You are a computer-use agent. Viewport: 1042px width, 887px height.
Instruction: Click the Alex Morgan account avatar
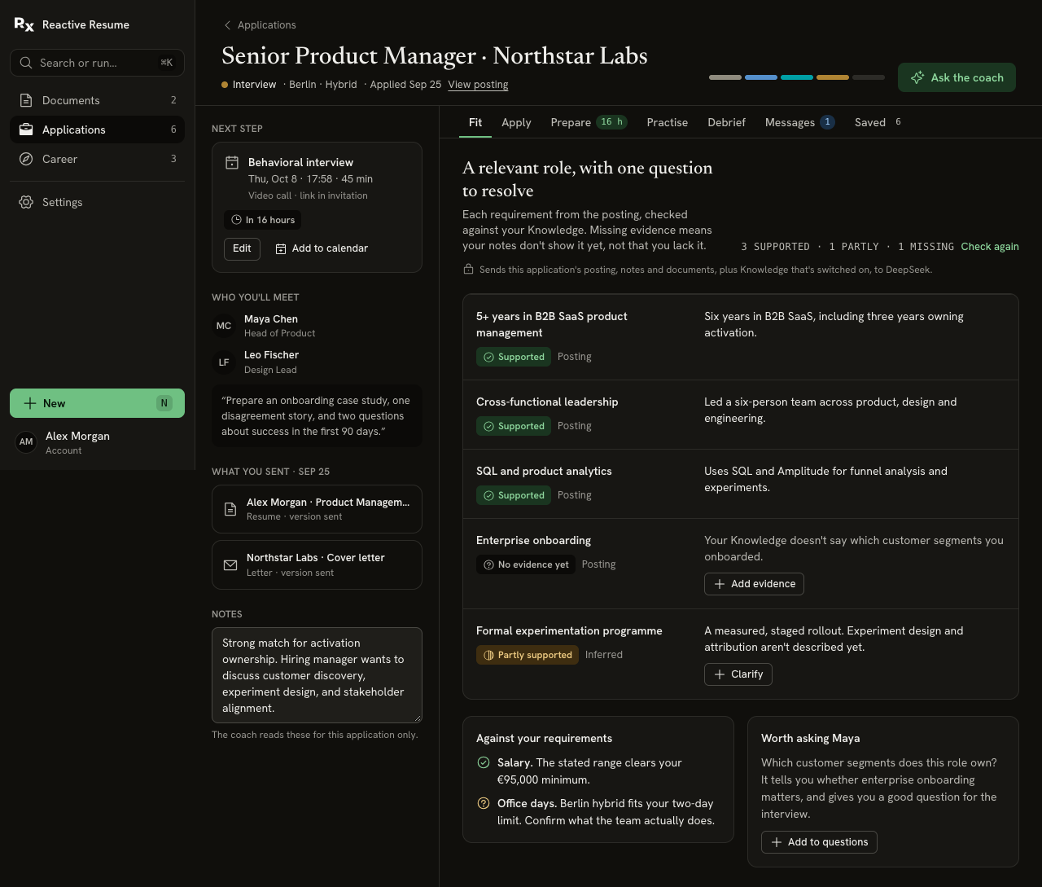point(26,442)
